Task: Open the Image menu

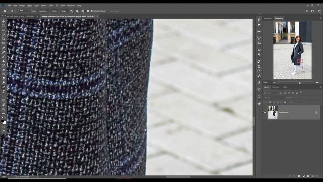Action: 22,6
